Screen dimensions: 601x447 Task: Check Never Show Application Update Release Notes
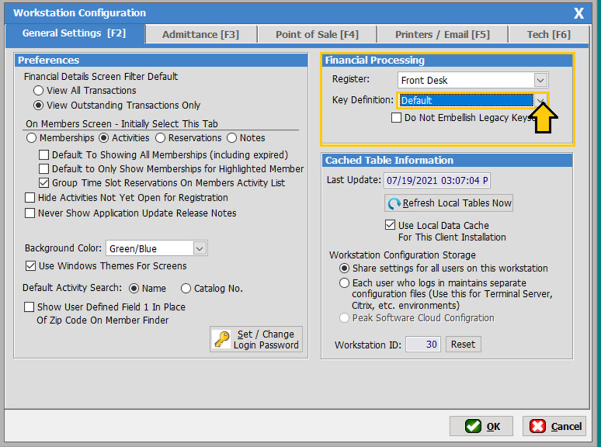[x=30, y=213]
